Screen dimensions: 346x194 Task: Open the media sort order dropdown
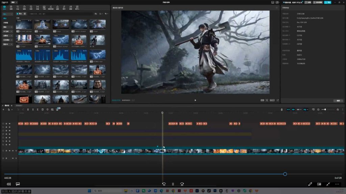[101, 14]
